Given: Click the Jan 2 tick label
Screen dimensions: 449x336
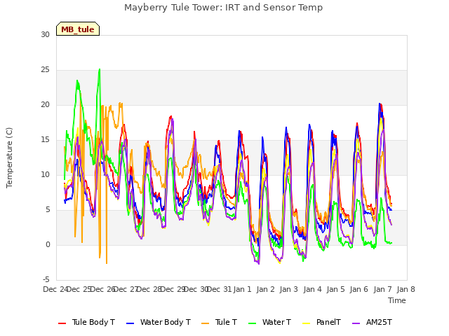Looking at the screenshot, I should [x=265, y=289].
